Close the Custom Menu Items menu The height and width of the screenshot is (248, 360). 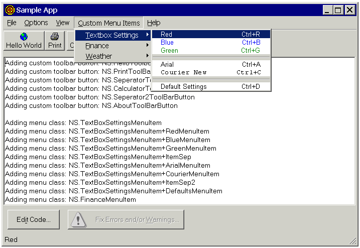109,23
